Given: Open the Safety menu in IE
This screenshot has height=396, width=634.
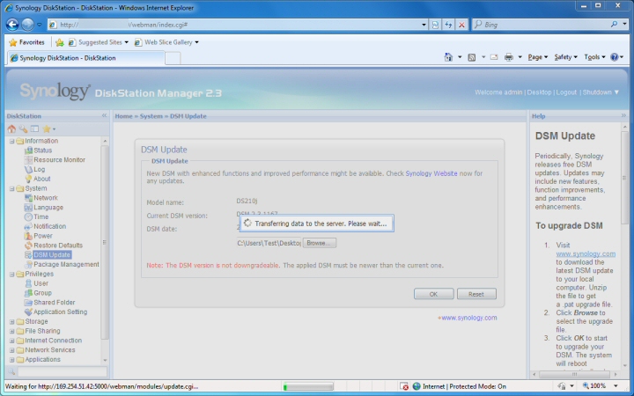Looking at the screenshot, I should (x=565, y=57).
